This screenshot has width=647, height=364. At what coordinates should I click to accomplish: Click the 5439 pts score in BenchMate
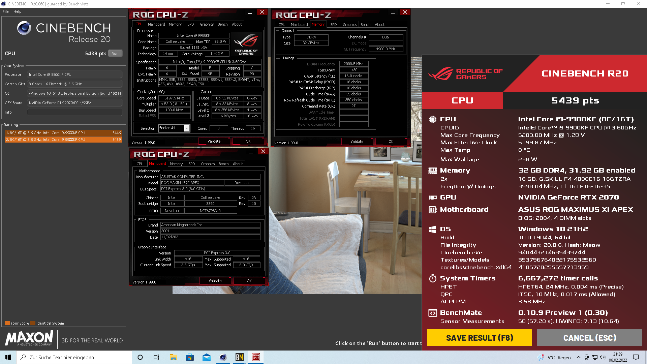575,100
